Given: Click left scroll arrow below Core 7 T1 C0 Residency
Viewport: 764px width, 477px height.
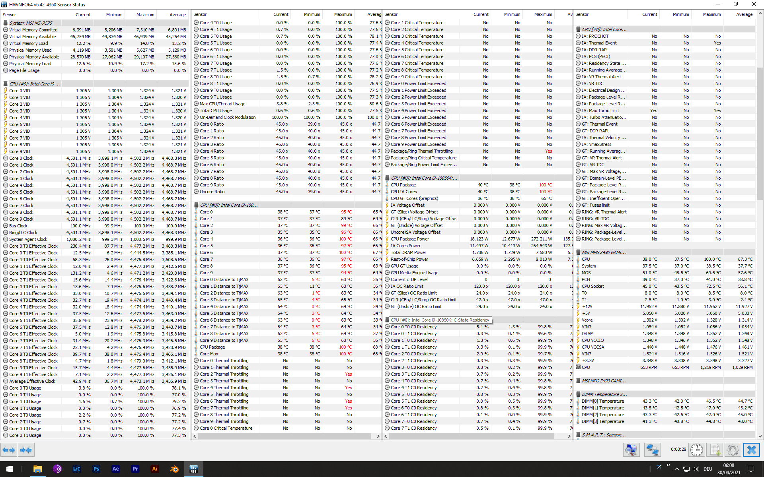Looking at the screenshot, I should pos(386,436).
